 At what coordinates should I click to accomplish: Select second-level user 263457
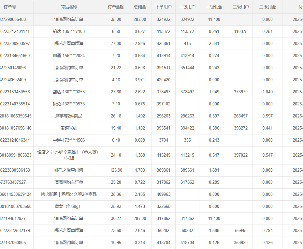pos(241,116)
